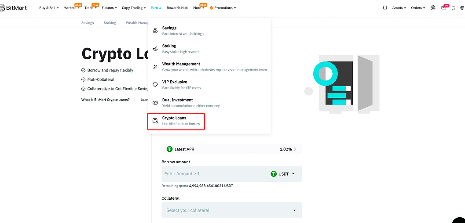Select VIP Exclusive in the Earn menu
Viewport: 465px width, 223px height.
pyautogui.click(x=209, y=85)
